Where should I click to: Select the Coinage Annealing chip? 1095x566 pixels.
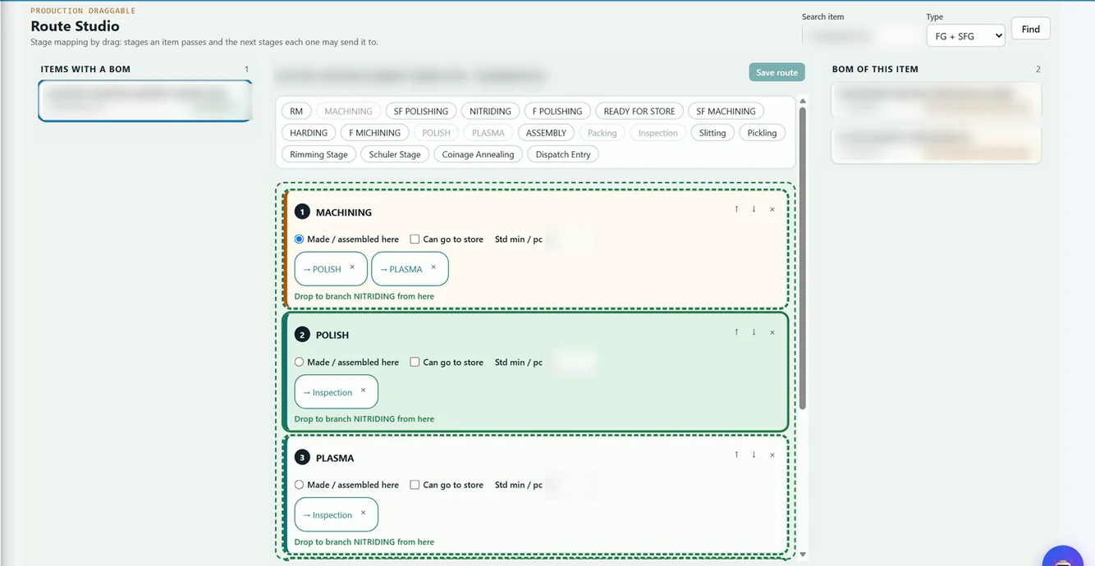(478, 154)
